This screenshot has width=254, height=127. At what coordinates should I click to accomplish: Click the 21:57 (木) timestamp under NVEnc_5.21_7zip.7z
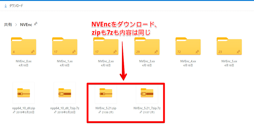tap(149, 112)
